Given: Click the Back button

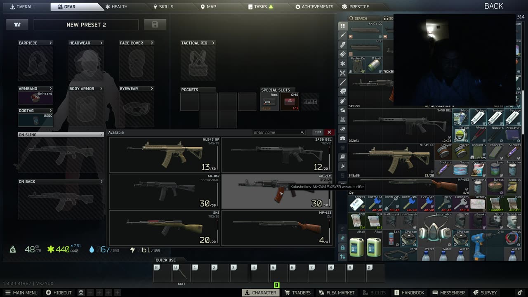Looking at the screenshot, I should [493, 6].
